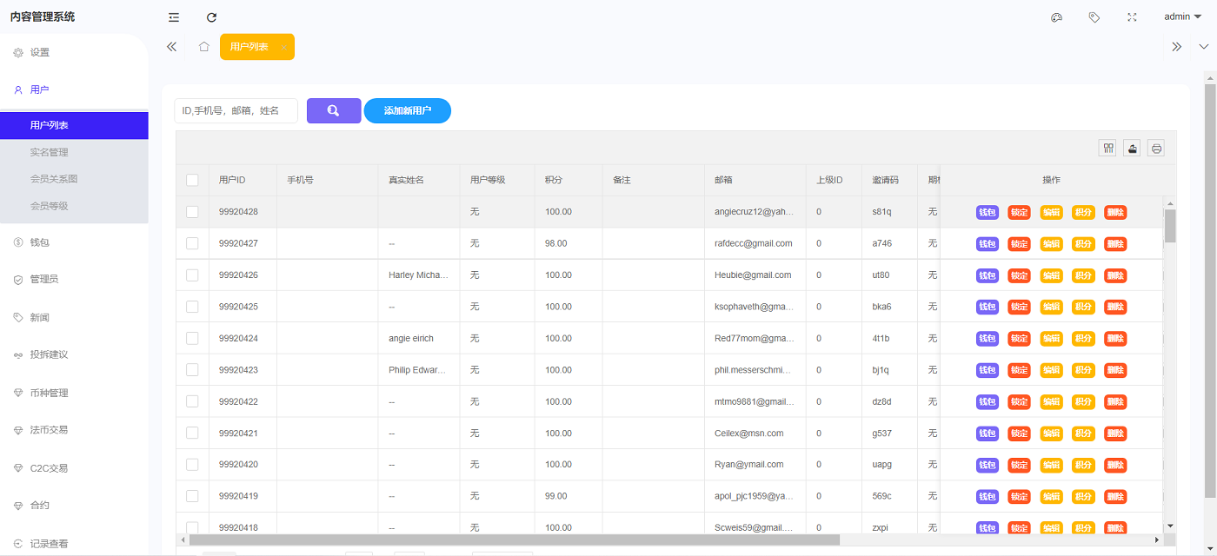1217x556 pixels.
Task: Click the refresh icon in top bar
Action: (211, 17)
